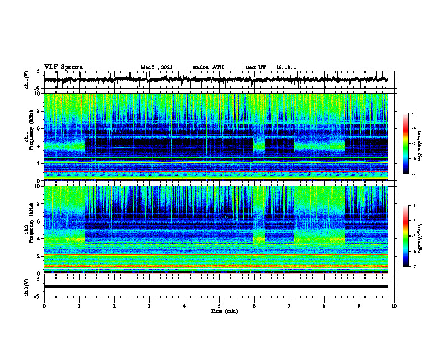Click time-axis tick label "10" at bottom right
The image size is (444, 343).
point(394,306)
